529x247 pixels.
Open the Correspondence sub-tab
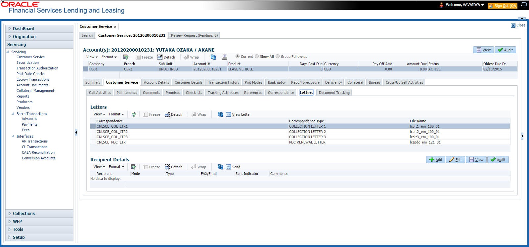281,93
